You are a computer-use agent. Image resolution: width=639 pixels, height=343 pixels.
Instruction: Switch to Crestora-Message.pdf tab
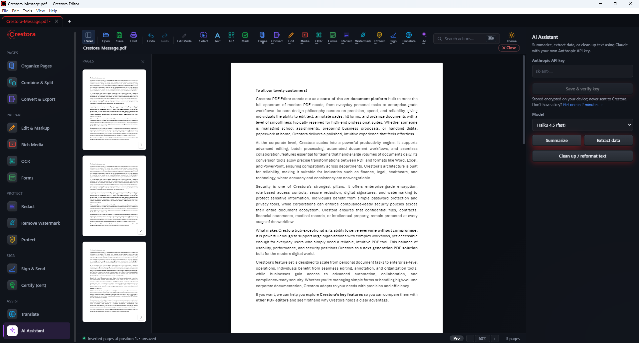(x=28, y=21)
